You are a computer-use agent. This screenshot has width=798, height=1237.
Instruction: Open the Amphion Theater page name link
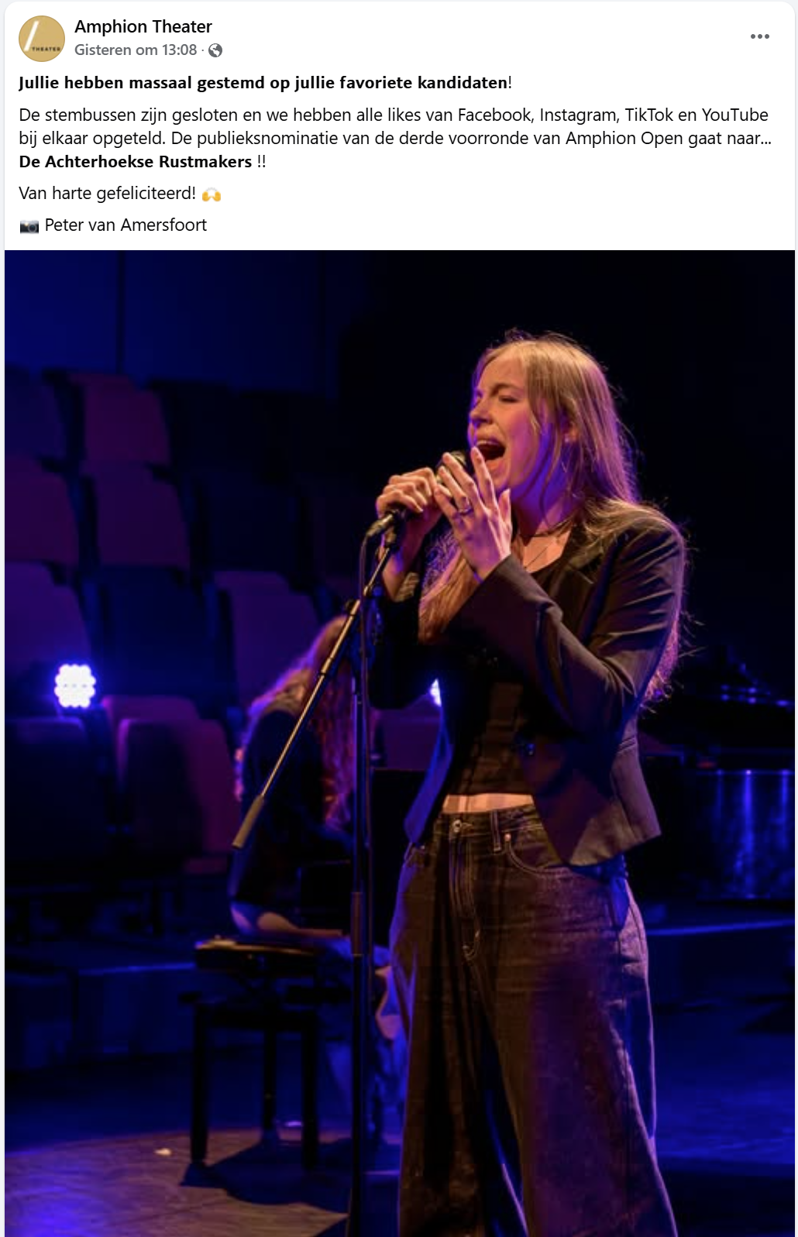(x=143, y=26)
